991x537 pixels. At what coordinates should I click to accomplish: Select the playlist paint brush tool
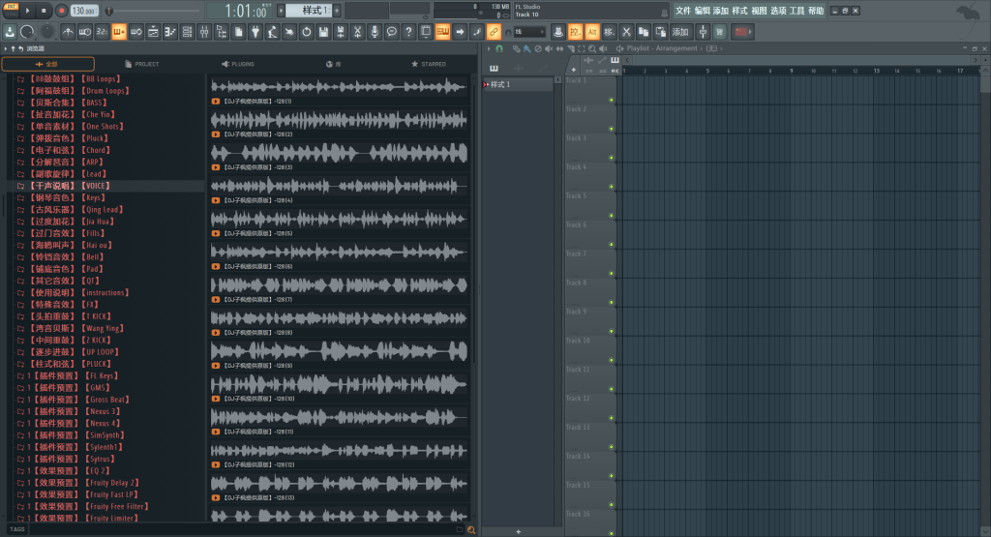pyautogui.click(x=526, y=48)
